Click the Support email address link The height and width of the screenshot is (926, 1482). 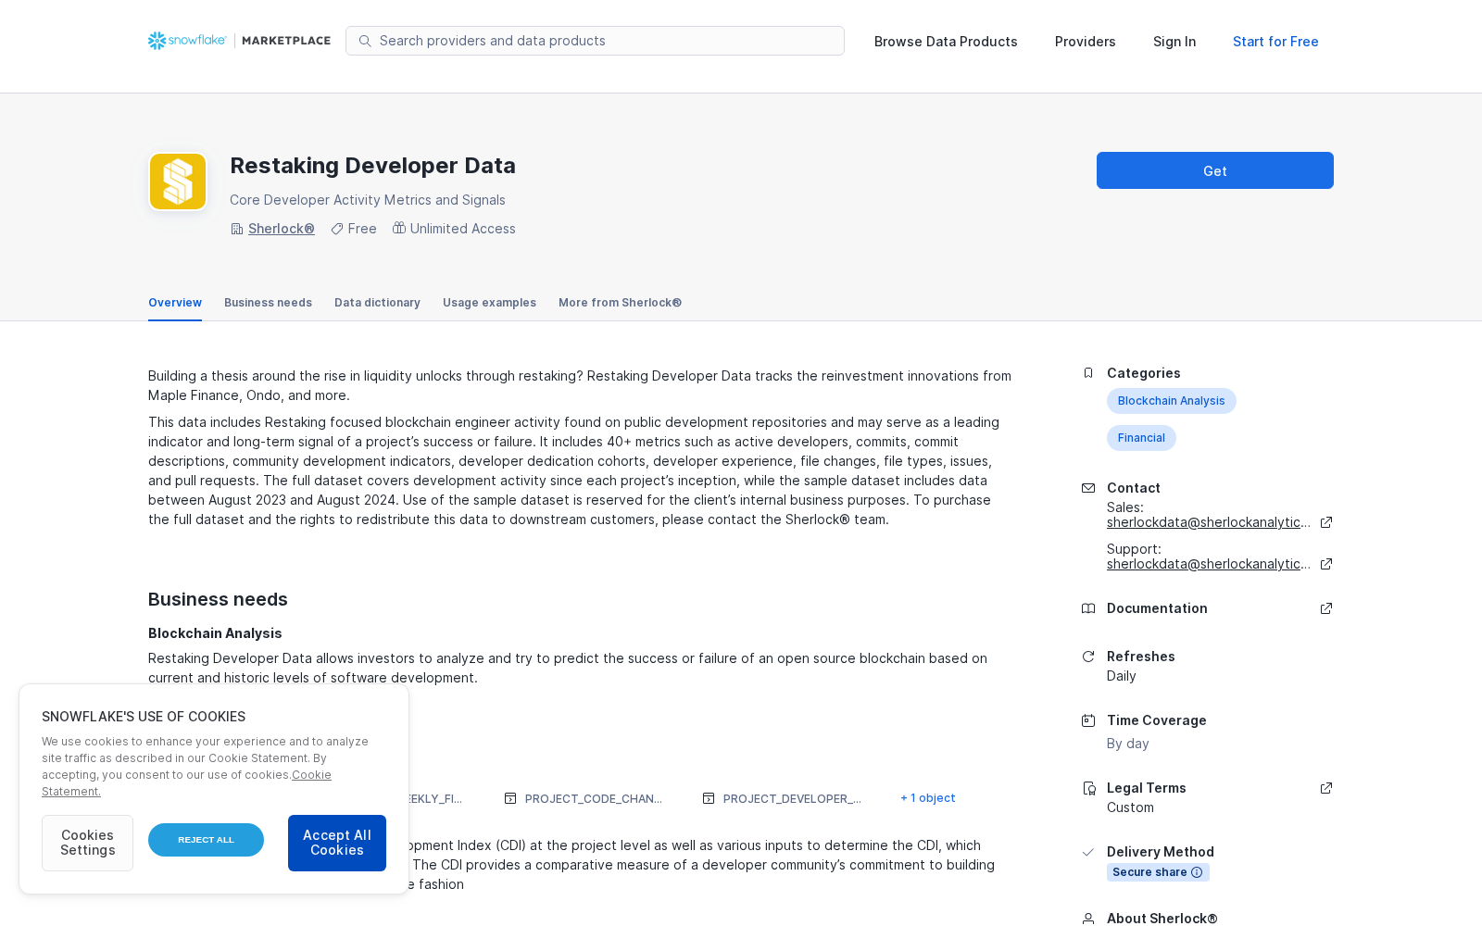pyautogui.click(x=1209, y=564)
